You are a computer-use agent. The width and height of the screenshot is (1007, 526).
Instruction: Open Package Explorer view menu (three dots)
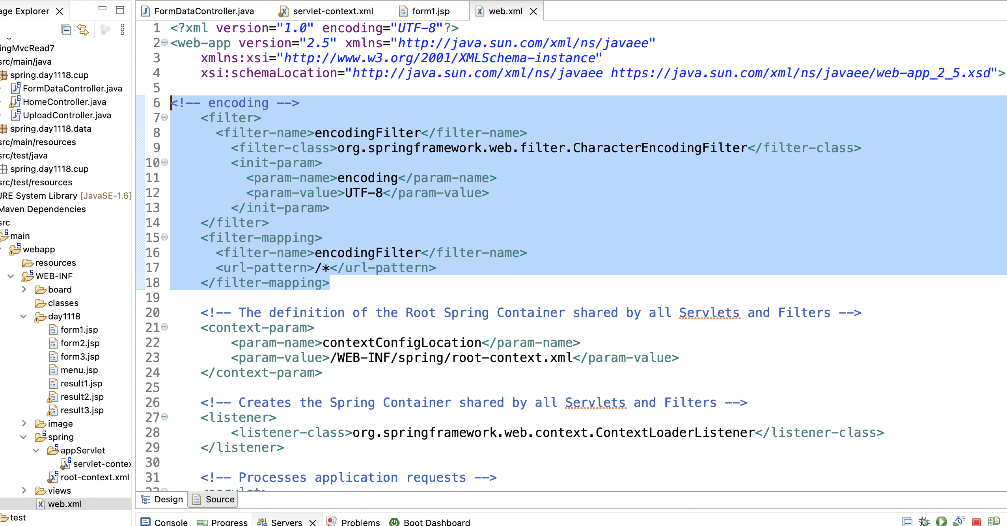(x=122, y=30)
